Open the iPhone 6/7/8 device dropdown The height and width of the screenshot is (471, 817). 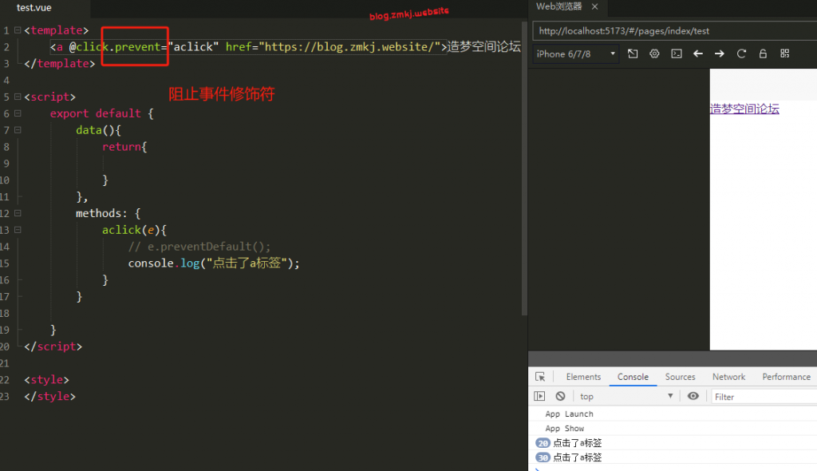point(575,53)
